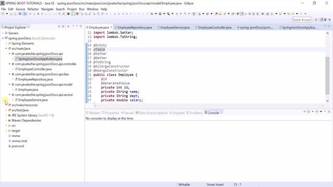Click the editor horizontal scrollbar
The width and height of the screenshot is (333, 187).
[x=209, y=105]
